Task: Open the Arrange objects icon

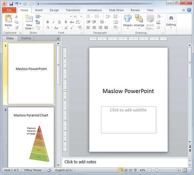Action: pyautogui.click(x=139, y=18)
